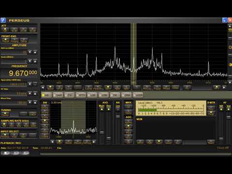Select the AM demodulation mode

(46, 95)
